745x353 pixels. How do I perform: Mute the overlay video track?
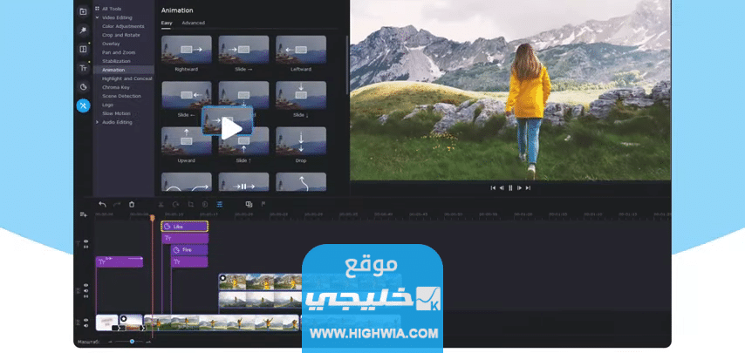pos(86,291)
